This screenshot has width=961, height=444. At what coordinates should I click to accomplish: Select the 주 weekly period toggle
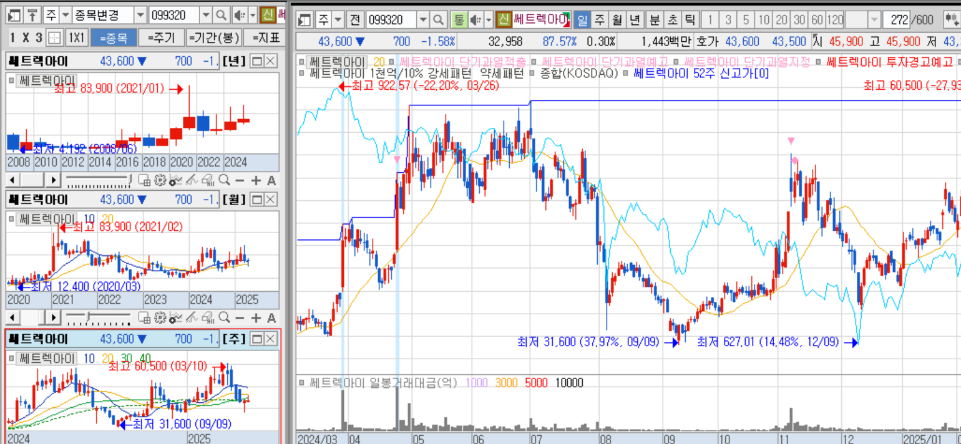pos(600,20)
